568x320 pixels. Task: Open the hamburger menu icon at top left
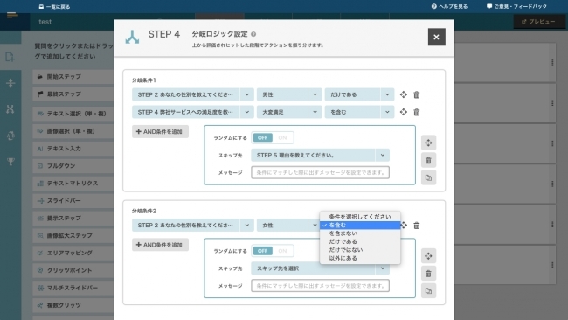pyautogui.click(x=12, y=15)
